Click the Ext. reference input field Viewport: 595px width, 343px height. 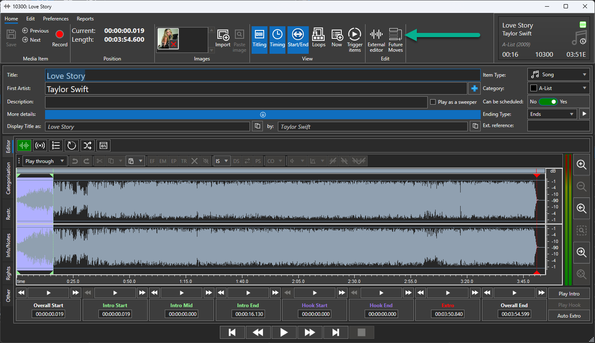[x=559, y=125]
